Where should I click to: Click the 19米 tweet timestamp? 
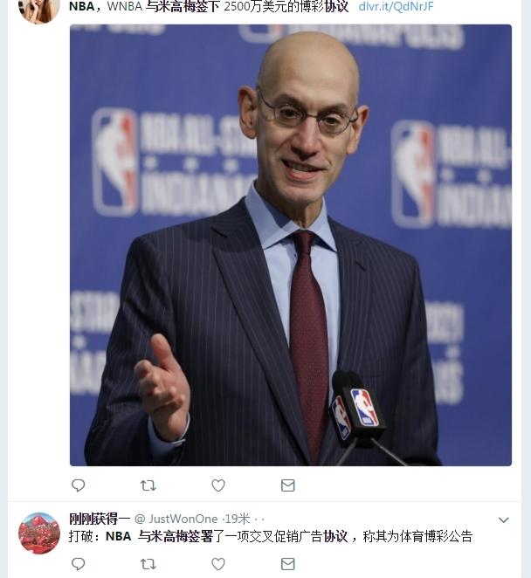point(237,519)
